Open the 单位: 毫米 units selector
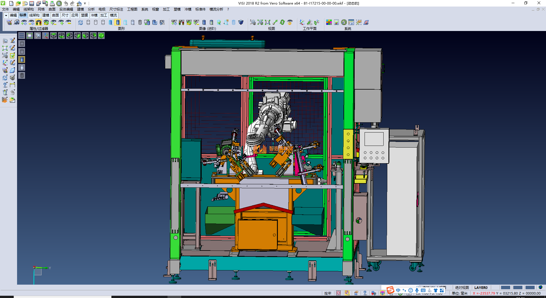This screenshot has height=298, width=546. tap(460, 293)
